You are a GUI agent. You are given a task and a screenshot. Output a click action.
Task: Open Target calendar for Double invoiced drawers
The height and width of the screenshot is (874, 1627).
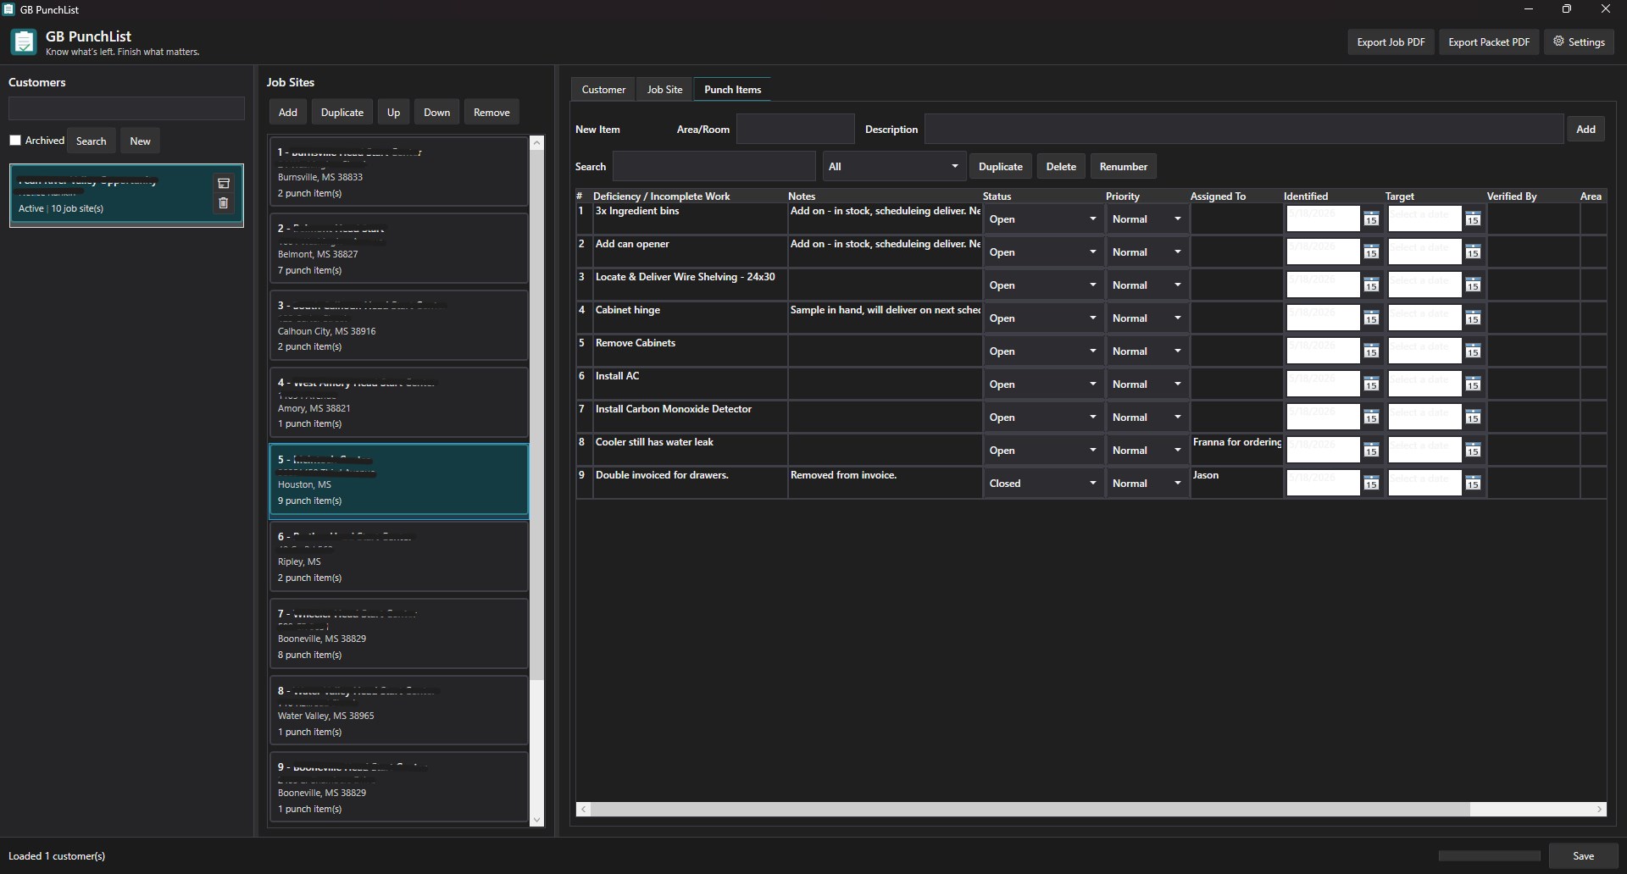pos(1473,484)
